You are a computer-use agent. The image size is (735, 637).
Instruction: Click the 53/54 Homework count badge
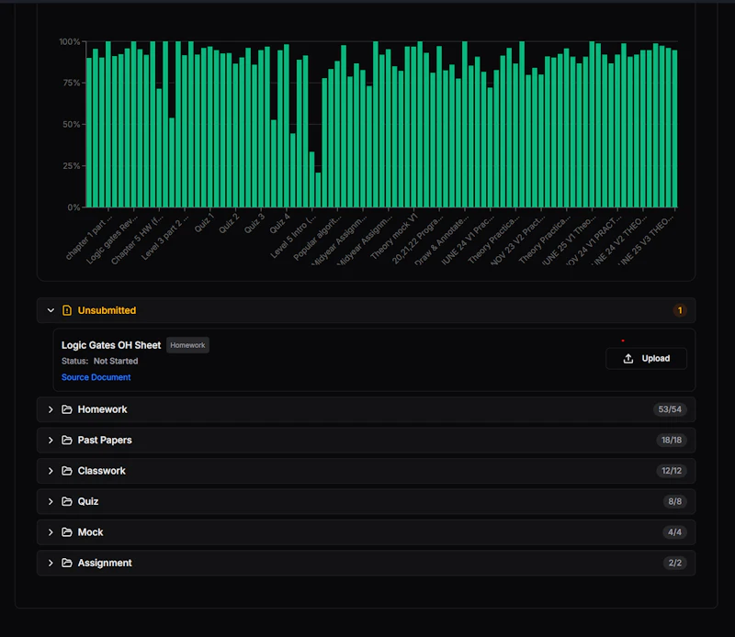tap(670, 409)
